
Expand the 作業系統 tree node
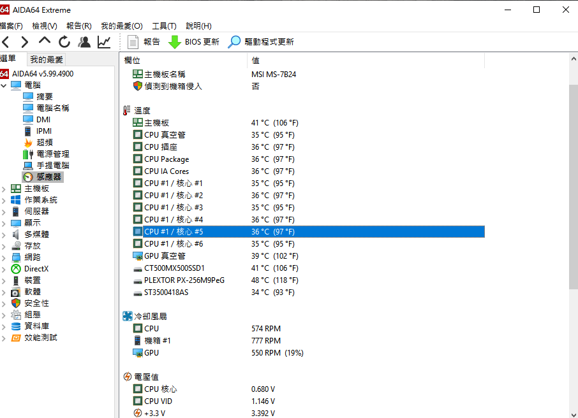click(x=4, y=201)
